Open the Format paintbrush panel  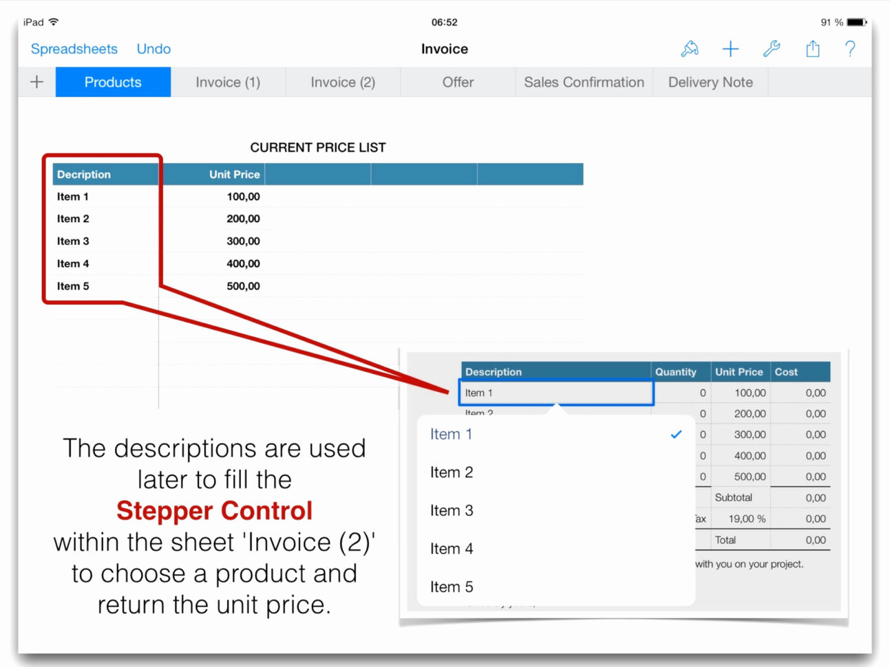[x=689, y=49]
